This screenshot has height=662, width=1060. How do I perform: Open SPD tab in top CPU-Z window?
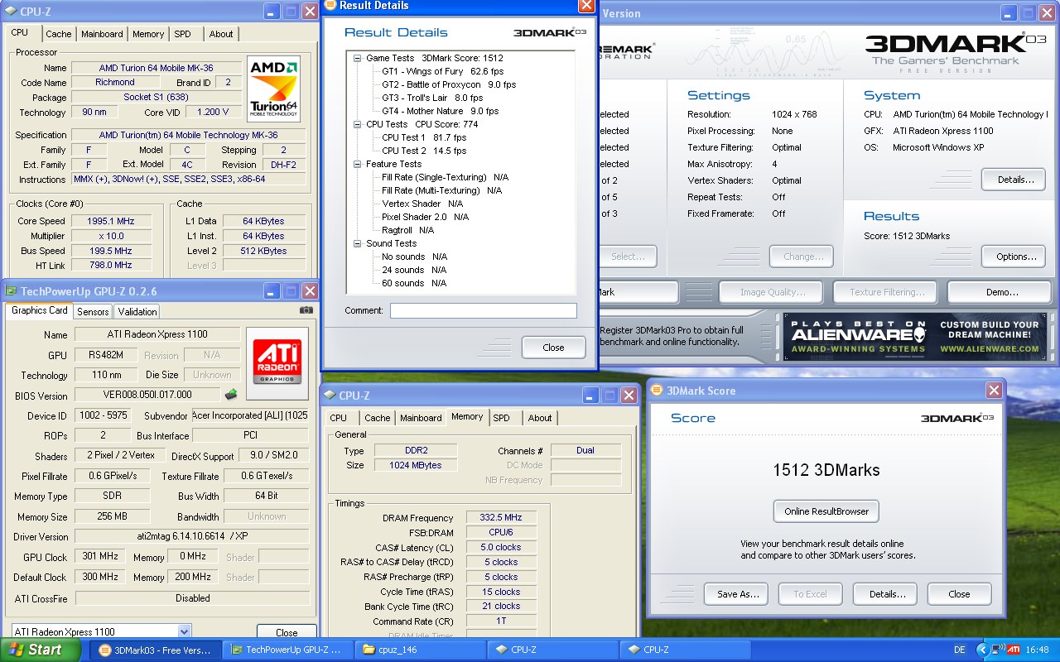click(x=182, y=34)
